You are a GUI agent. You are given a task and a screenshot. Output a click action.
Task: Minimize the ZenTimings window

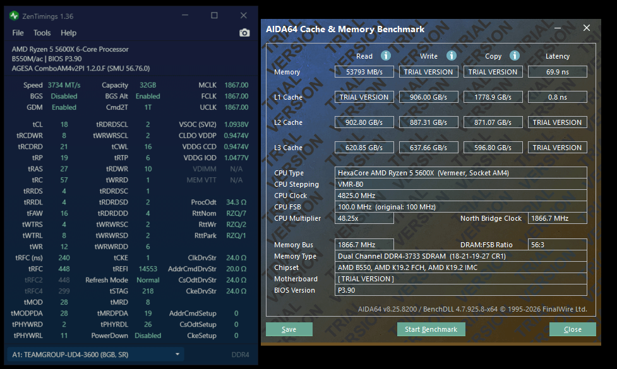point(185,15)
